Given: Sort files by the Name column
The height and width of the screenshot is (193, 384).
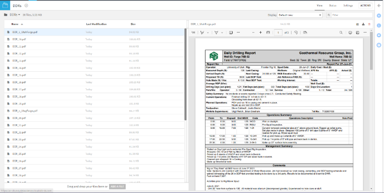Looking at the screenshot, I should (15, 24).
